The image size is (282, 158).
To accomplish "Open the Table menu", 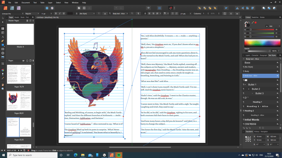I will click(42, 3).
